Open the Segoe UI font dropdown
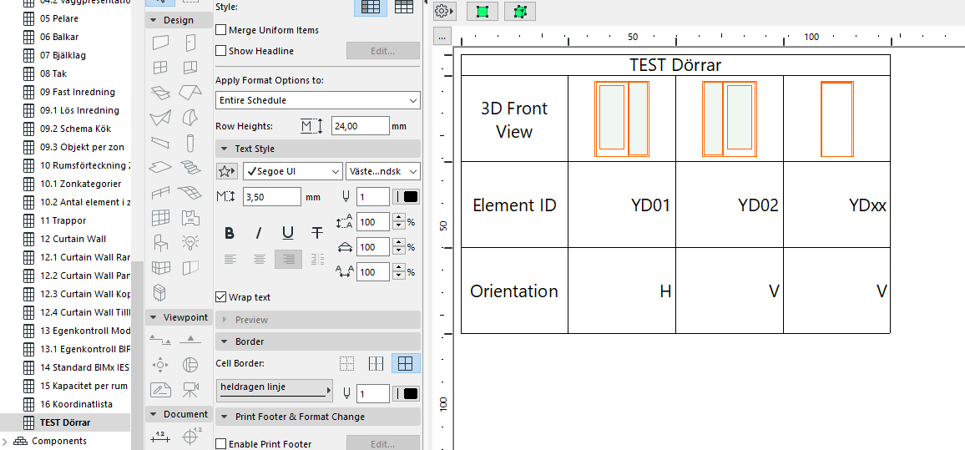 coord(292,171)
